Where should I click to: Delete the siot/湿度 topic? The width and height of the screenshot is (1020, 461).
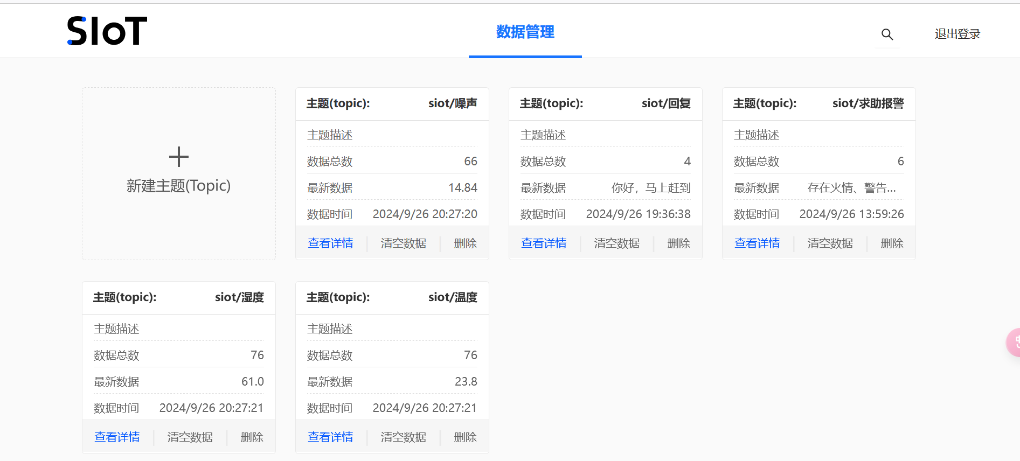(x=252, y=437)
